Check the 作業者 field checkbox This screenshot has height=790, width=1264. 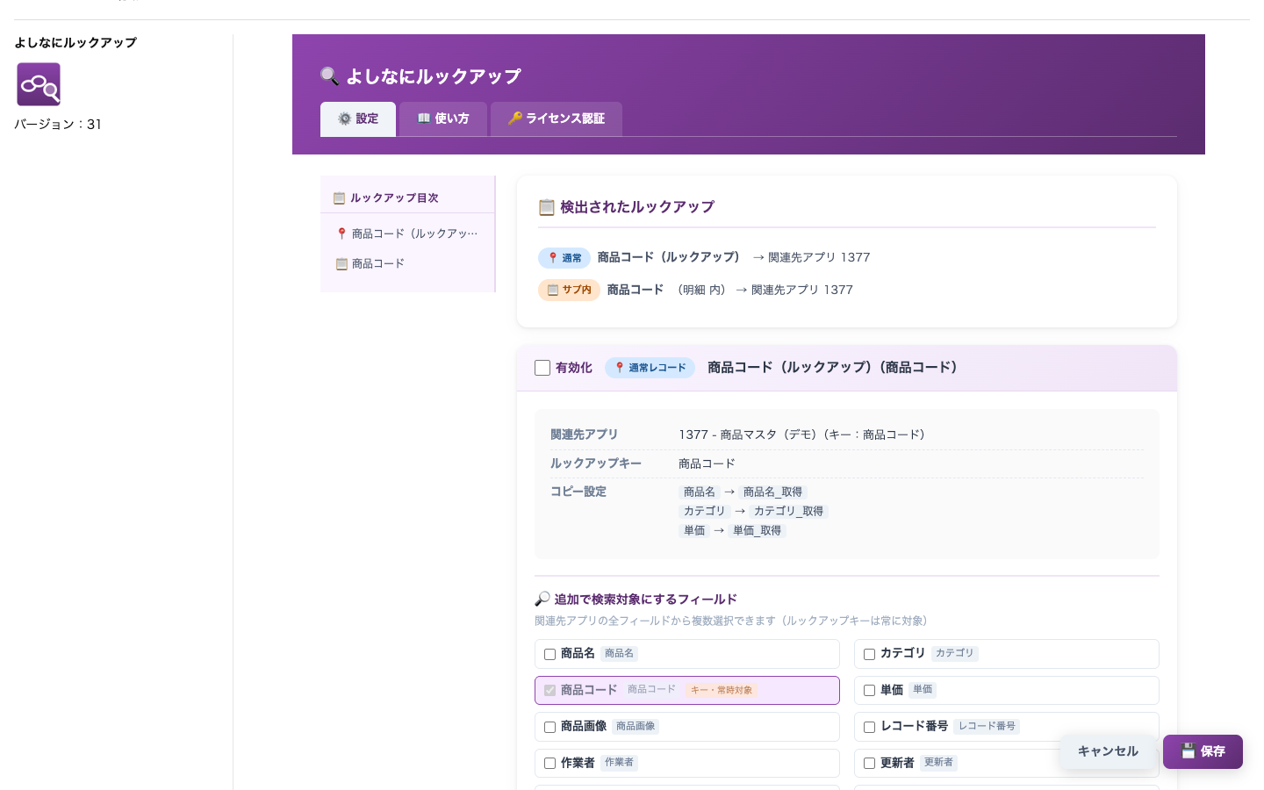[549, 764]
